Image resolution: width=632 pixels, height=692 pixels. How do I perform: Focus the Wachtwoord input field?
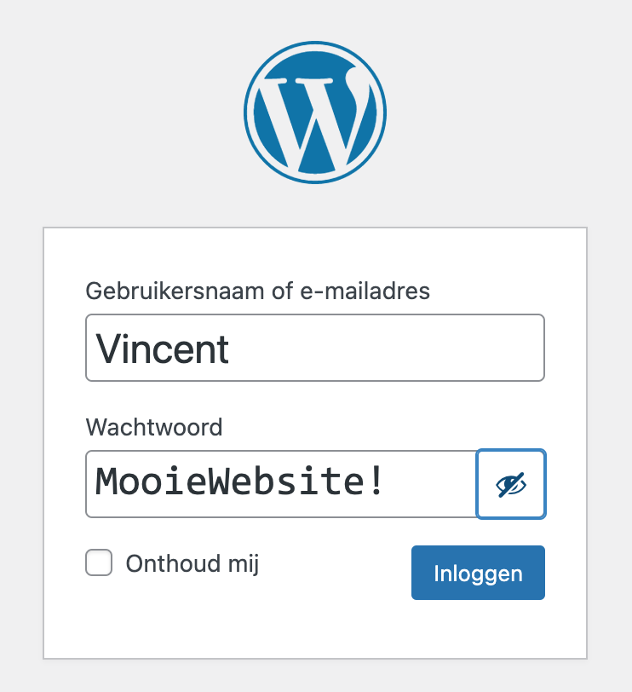[x=281, y=484]
